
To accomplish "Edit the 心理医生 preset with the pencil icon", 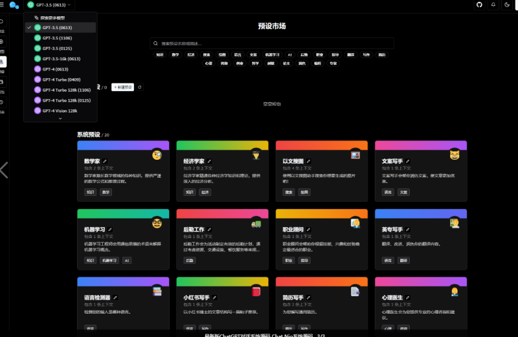I will [x=408, y=298].
